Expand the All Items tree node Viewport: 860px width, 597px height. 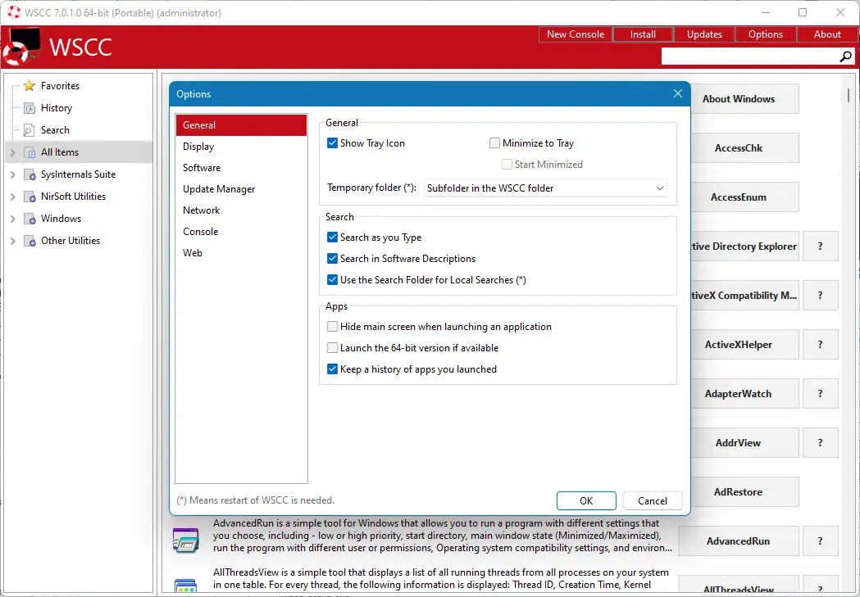tap(12, 152)
